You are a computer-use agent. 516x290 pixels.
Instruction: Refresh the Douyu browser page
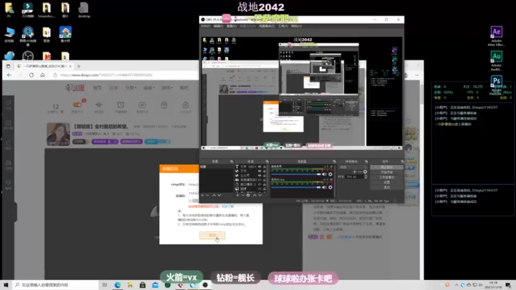point(31,75)
